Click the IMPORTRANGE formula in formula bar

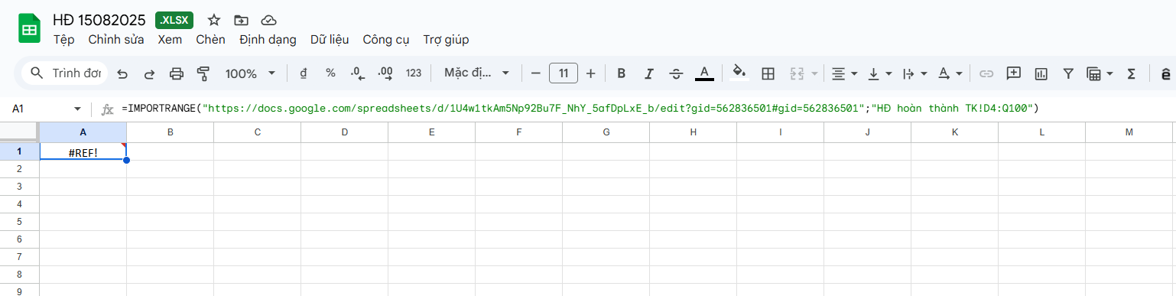click(x=580, y=109)
